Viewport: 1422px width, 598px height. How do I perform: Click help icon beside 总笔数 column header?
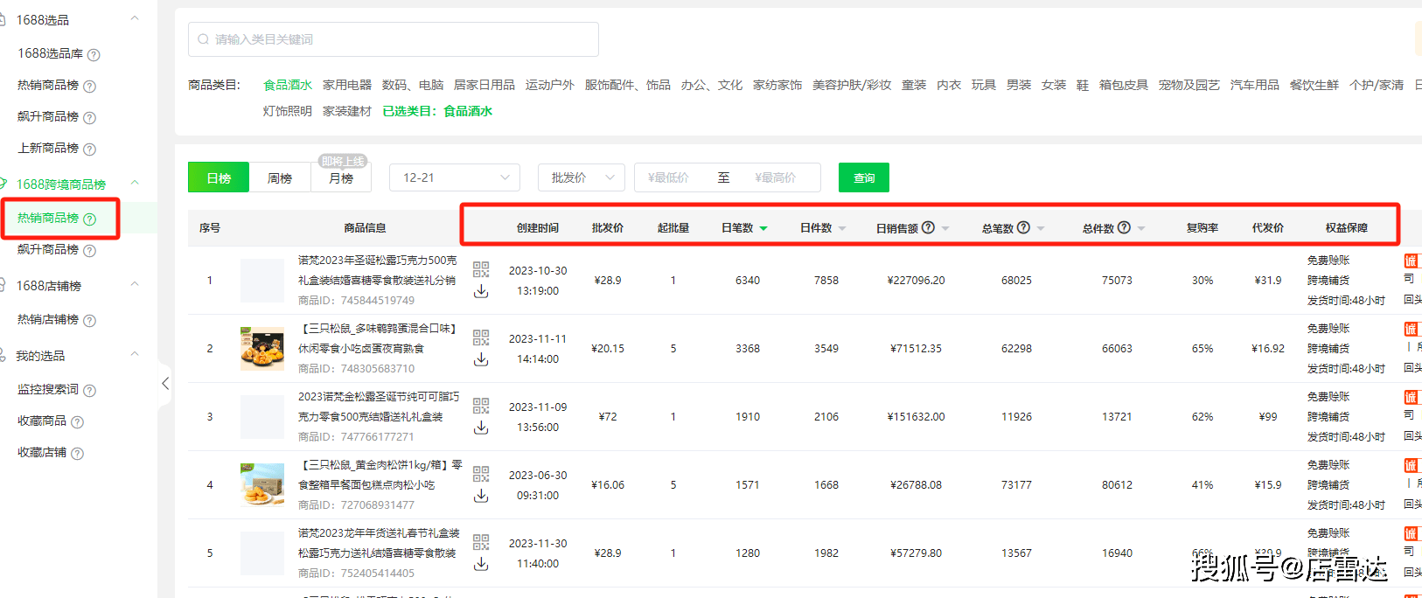[x=1023, y=227]
